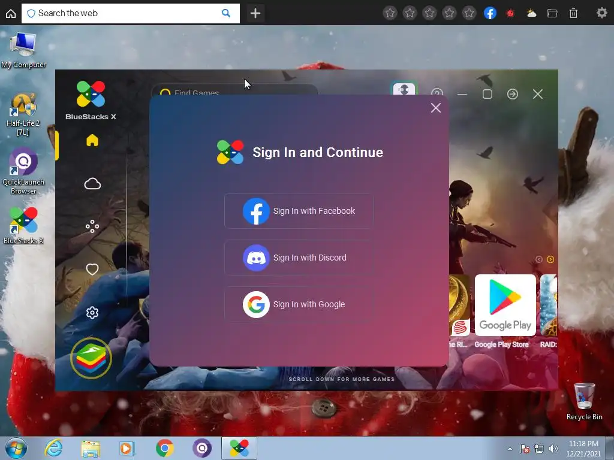The width and height of the screenshot is (614, 460).
Task: Open Facebook shortcut in top bar
Action: click(x=490, y=13)
